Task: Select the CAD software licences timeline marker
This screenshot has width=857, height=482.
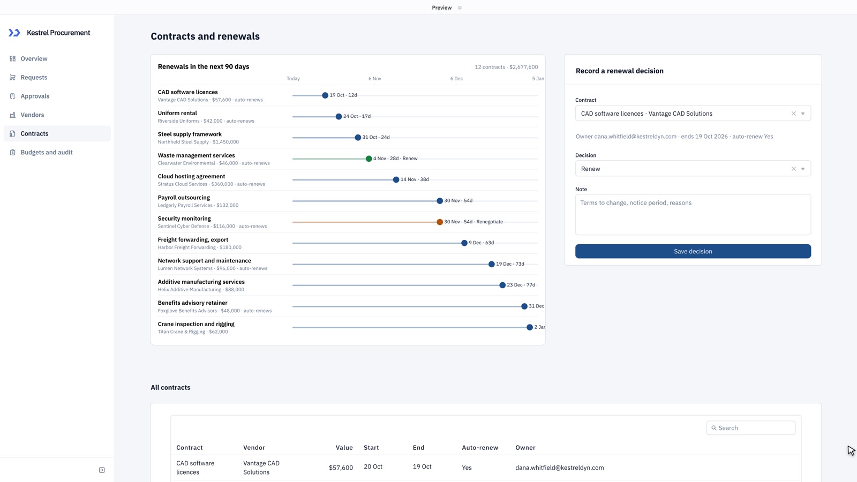Action: click(325, 95)
